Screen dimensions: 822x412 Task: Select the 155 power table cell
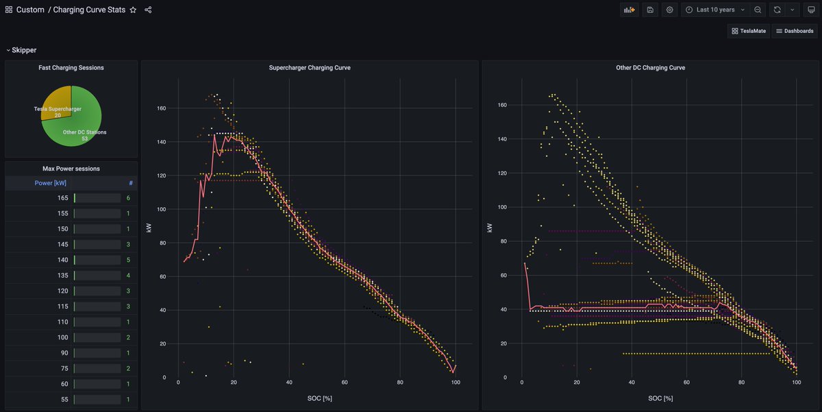[38, 213]
